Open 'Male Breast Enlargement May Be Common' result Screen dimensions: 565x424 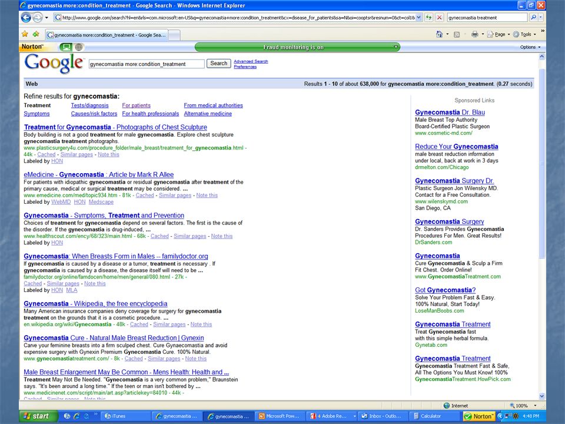pos(126,372)
